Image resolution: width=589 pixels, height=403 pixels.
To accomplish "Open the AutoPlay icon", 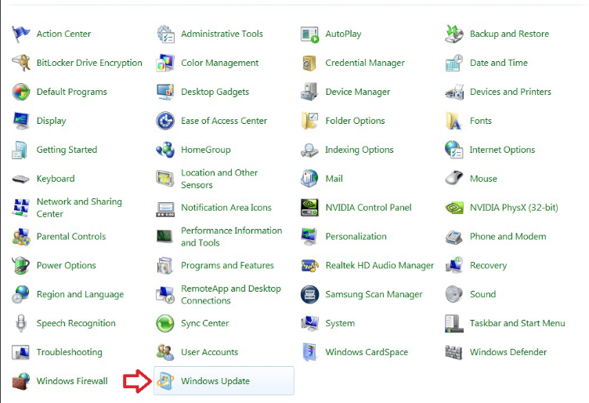I will pos(310,34).
